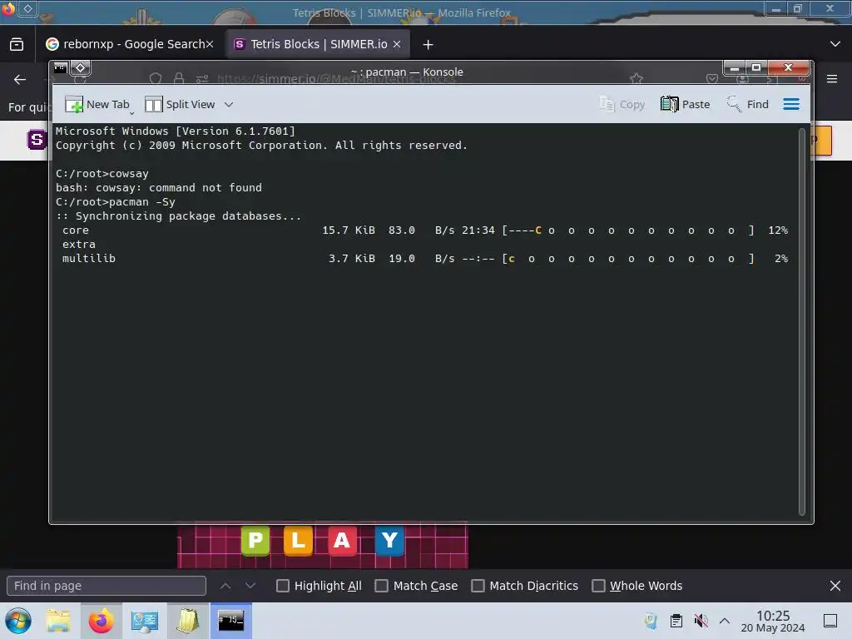Click the clipboard tray icon
Screen dimensions: 852x639
(676, 621)
